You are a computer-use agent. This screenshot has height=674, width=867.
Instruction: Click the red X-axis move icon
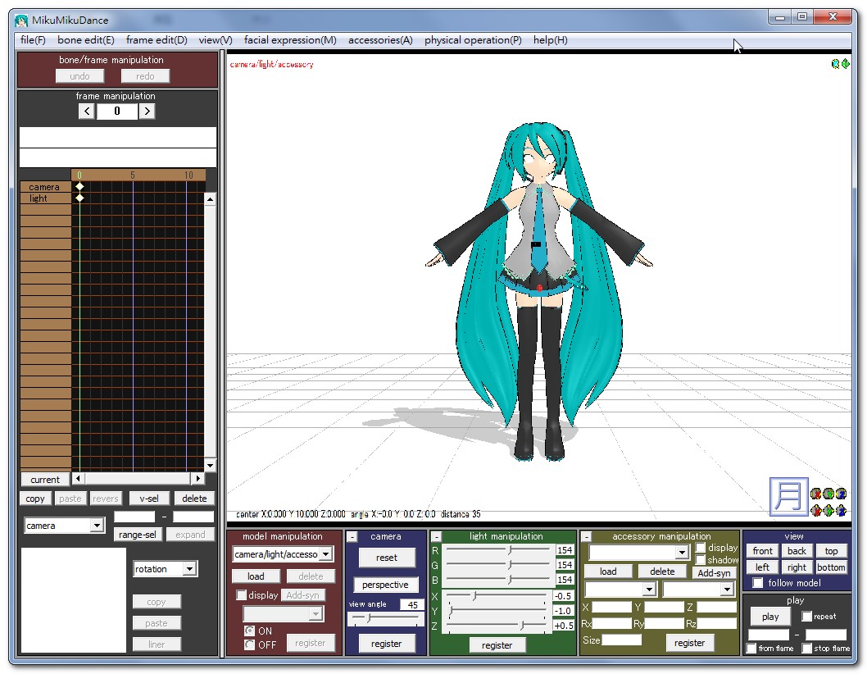(816, 511)
